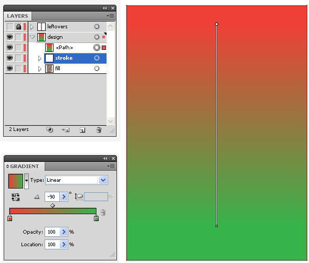Delete the gradient stop with the trash icon
The image size is (309, 263).
point(103,212)
